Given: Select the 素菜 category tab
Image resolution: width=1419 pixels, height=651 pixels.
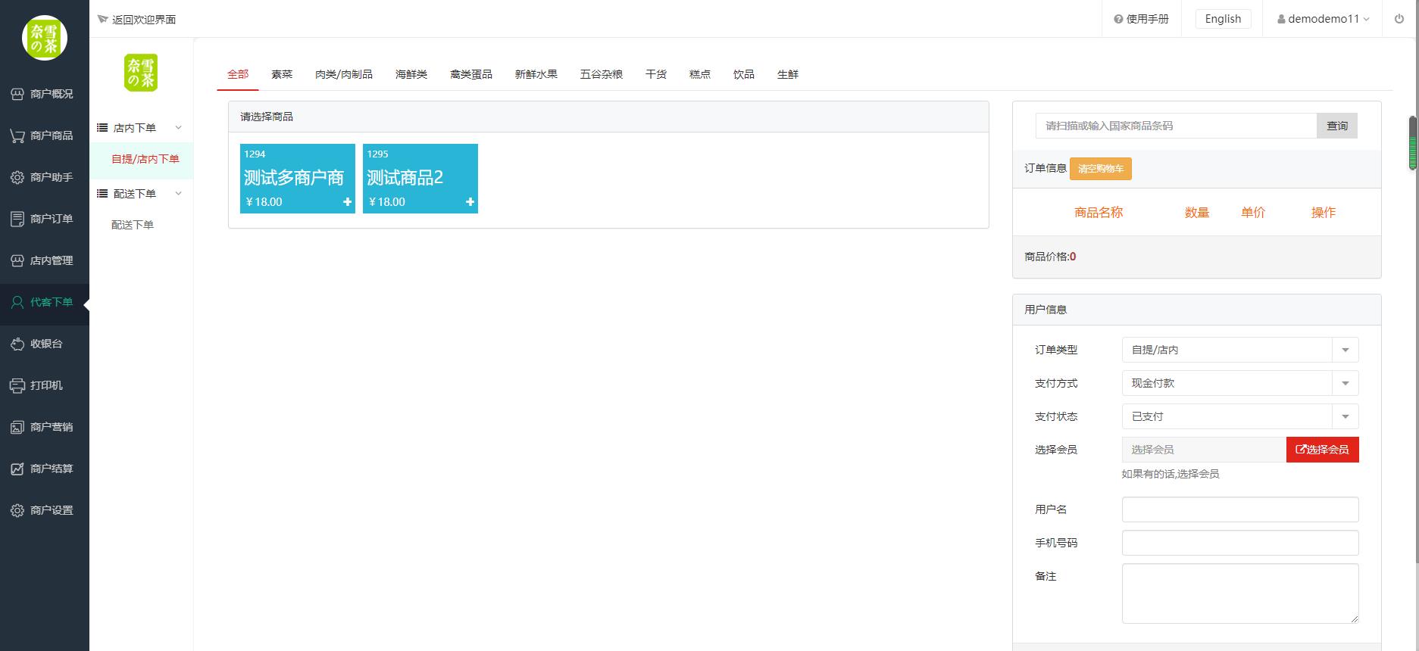Looking at the screenshot, I should (282, 74).
